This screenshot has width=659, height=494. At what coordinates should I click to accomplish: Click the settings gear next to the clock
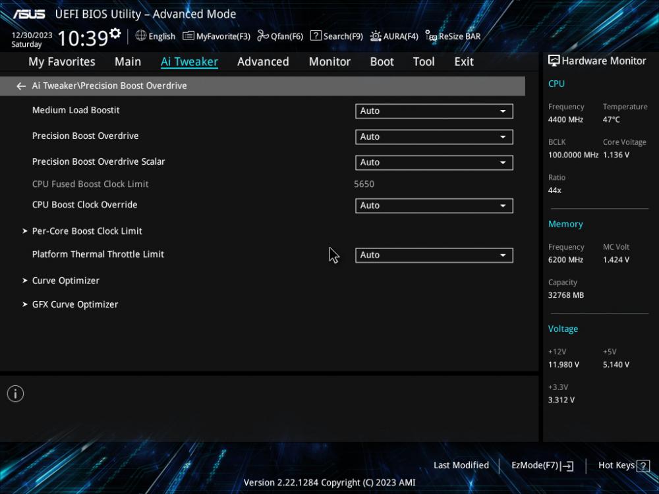click(115, 33)
